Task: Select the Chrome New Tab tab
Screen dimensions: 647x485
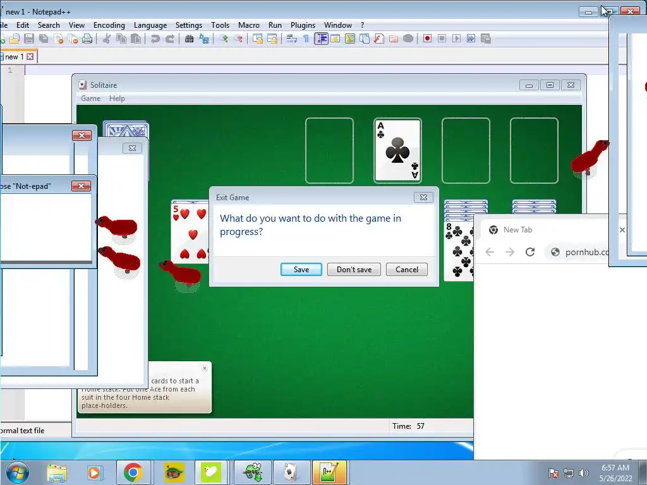Action: (545, 230)
